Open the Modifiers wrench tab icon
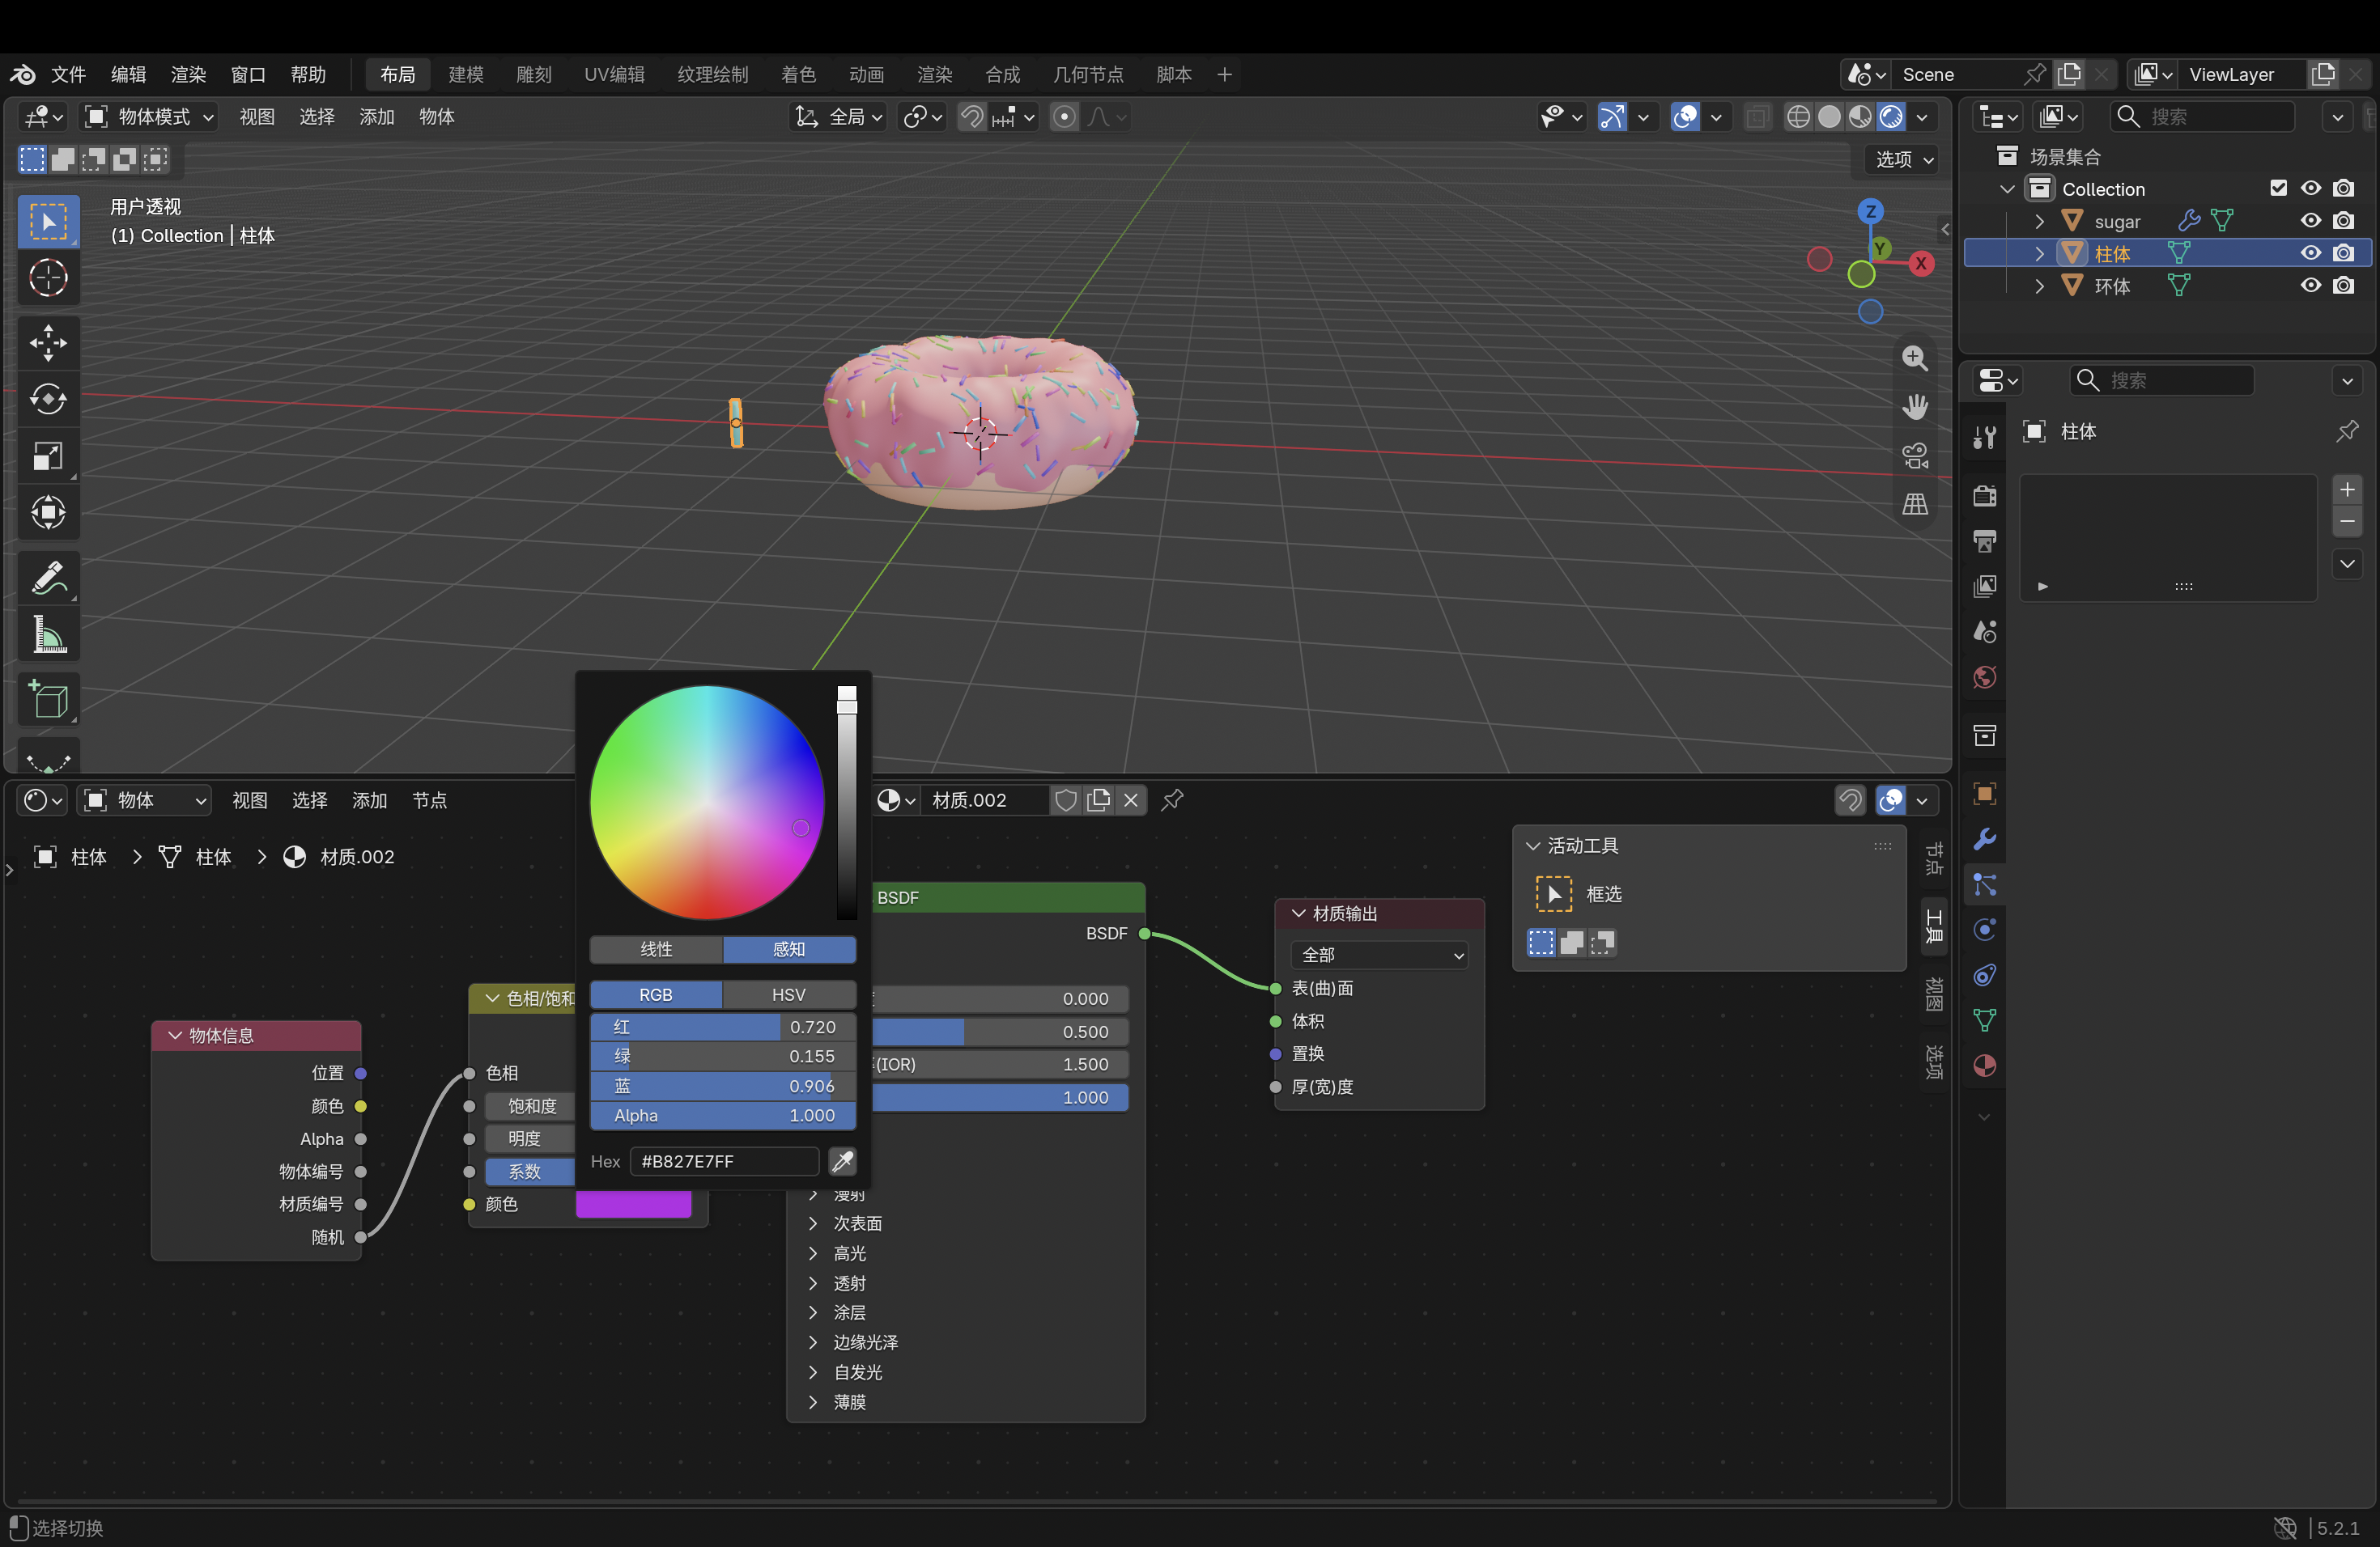 point(1985,840)
